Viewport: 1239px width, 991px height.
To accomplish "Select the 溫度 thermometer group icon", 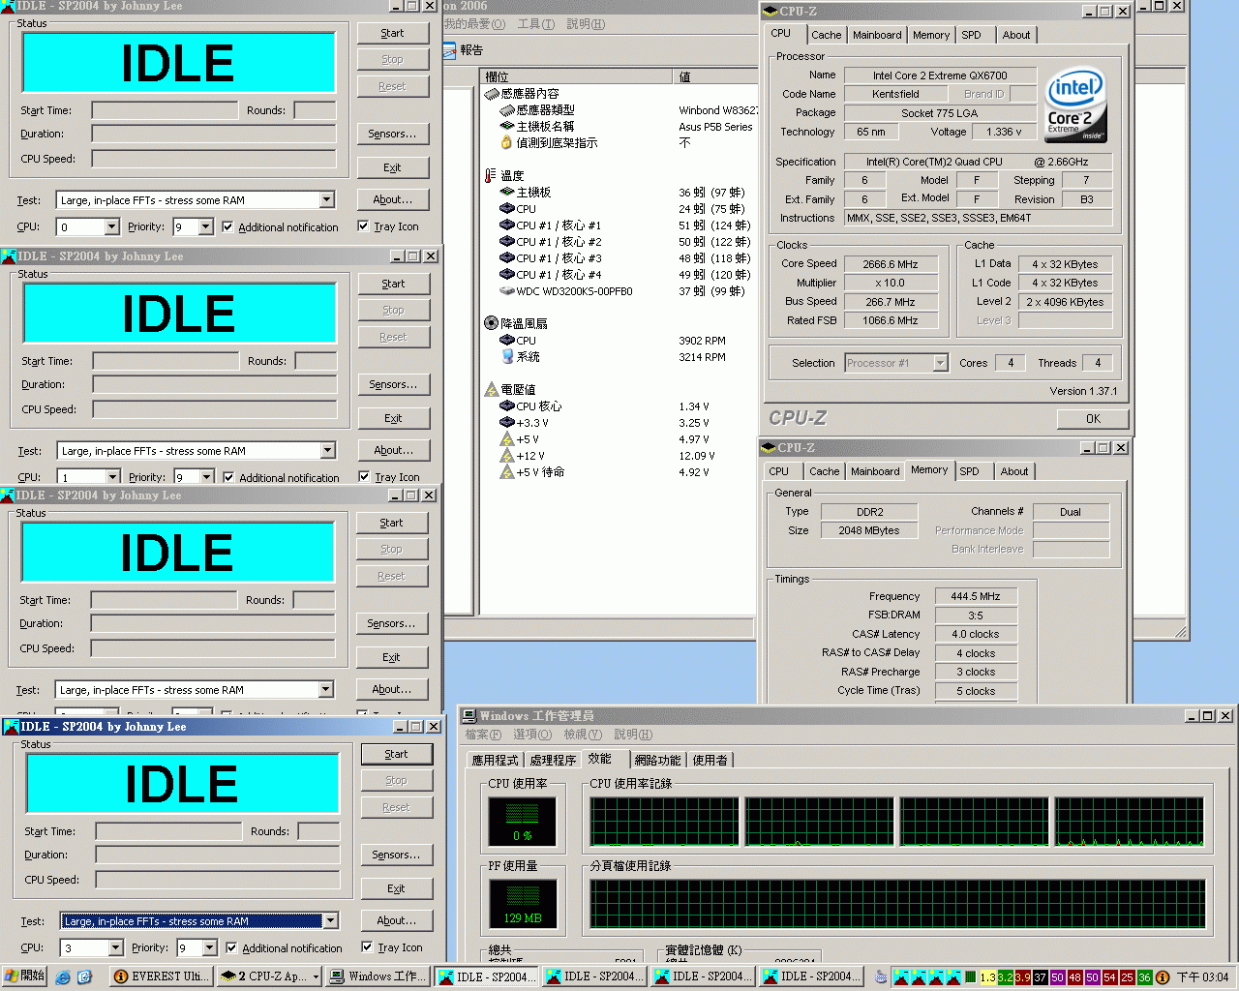I will 491,175.
